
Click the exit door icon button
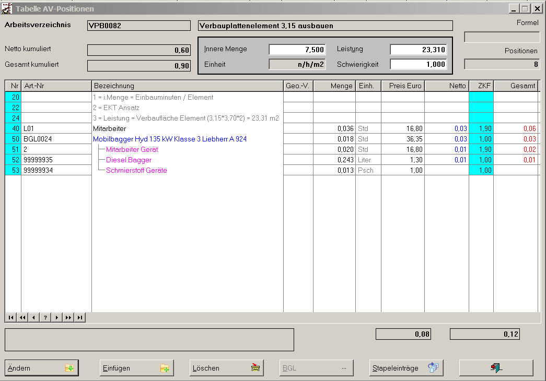[496, 368]
